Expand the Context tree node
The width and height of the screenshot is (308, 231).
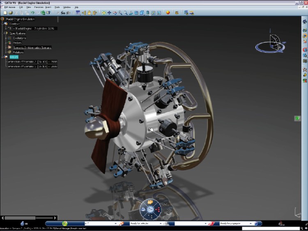point(2,24)
